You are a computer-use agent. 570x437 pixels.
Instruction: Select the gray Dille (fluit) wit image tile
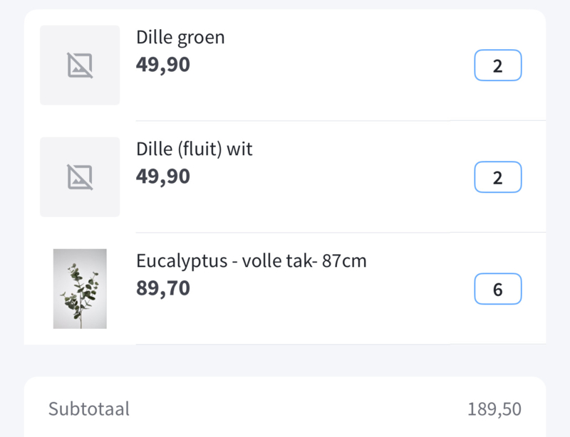[80, 177]
